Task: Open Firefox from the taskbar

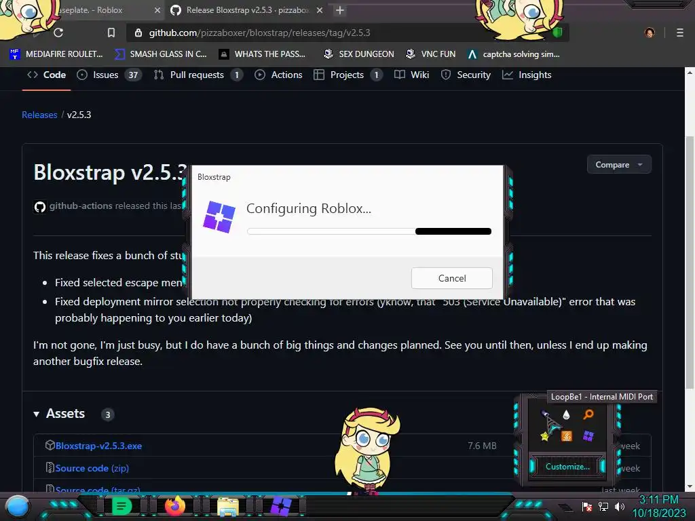Action: [175, 506]
